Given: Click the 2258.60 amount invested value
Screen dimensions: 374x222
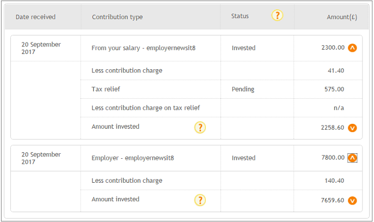Looking at the screenshot, I should (x=333, y=128).
